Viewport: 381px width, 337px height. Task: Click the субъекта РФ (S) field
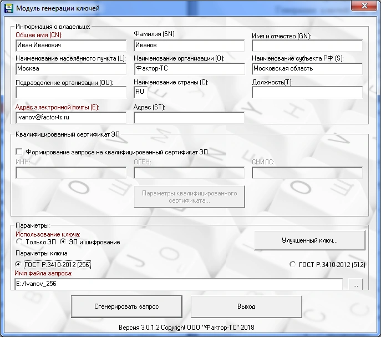307,69
